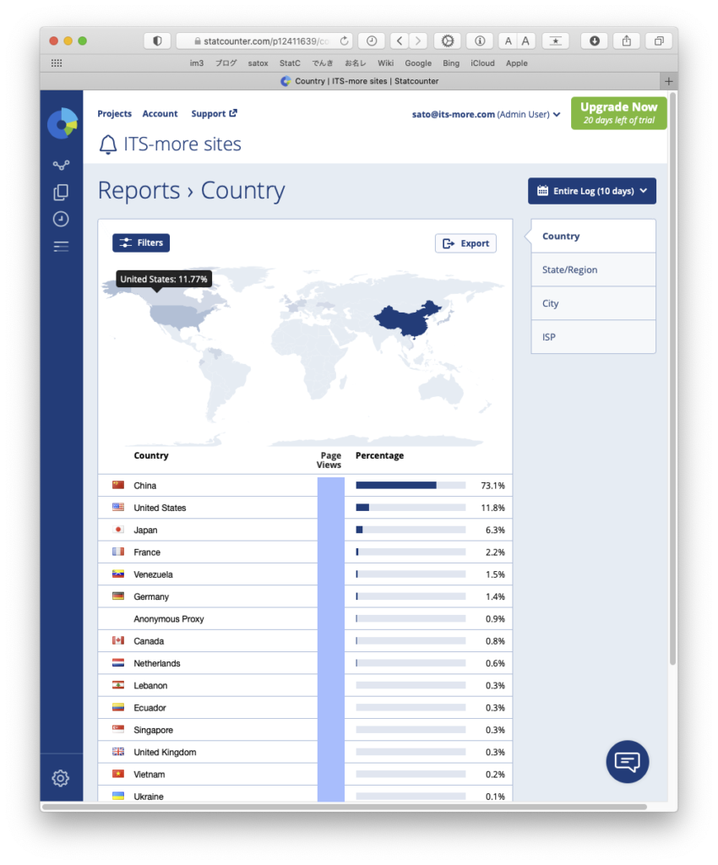Open the Projects link in top navigation
Viewport: 718px width, 865px height.
click(114, 114)
